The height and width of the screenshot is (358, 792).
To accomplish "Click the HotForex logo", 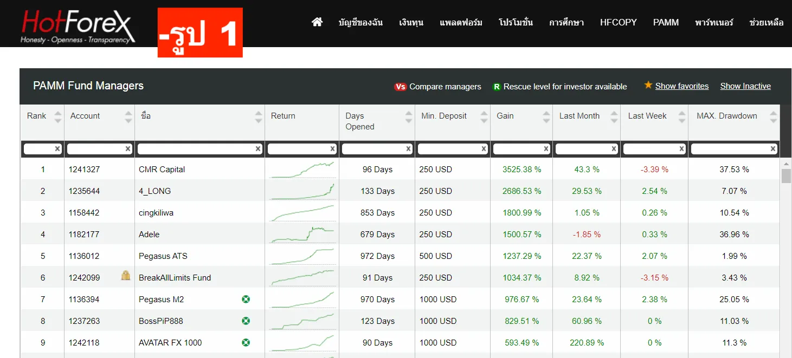I will point(77,27).
